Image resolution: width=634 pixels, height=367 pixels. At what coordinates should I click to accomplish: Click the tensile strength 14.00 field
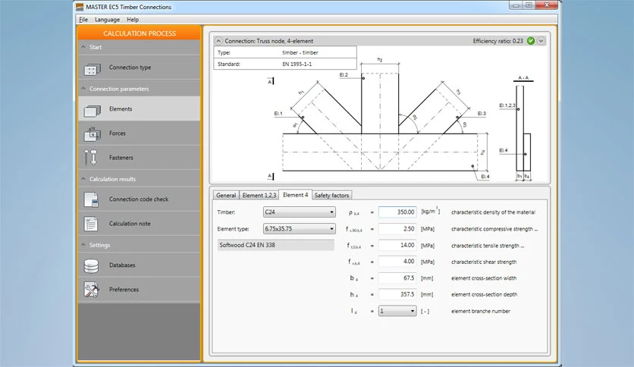tap(397, 246)
